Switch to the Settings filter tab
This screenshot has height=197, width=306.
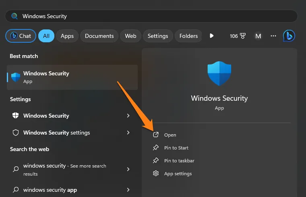click(158, 36)
